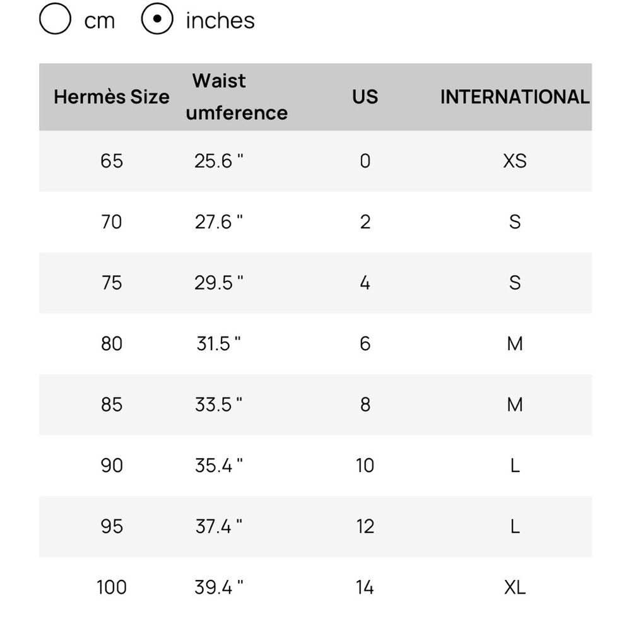
Task: Click the Waist circumference column header
Action: (237, 97)
